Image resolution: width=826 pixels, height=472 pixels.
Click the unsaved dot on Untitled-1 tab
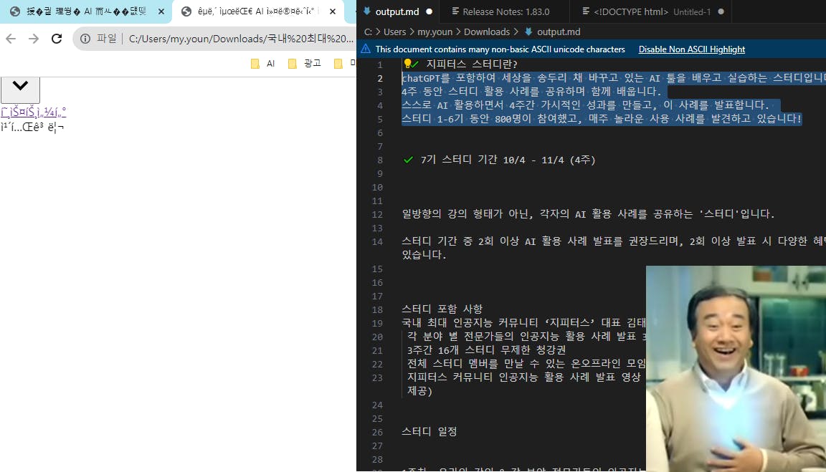pos(721,11)
